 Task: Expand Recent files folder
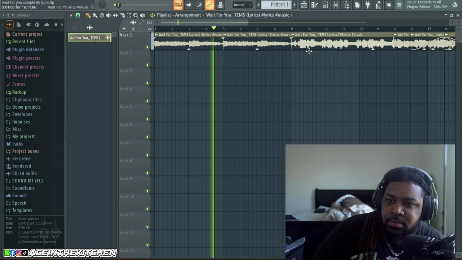(x=24, y=42)
